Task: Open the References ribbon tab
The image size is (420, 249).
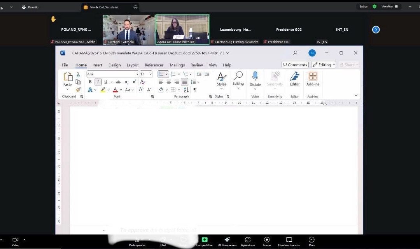Action: point(154,65)
